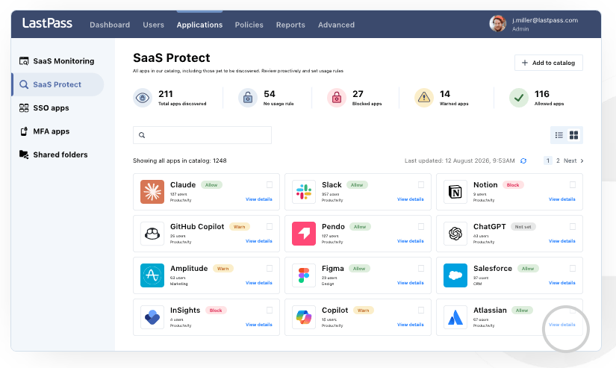Open the Policies tab

249,25
